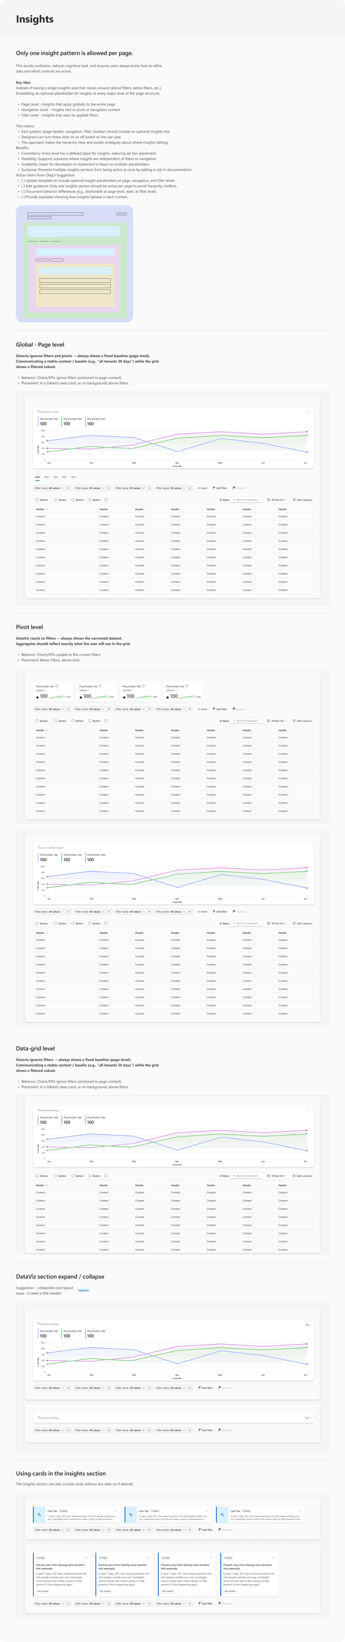Viewport: 345px width, 1642px height.
Task: Open Edit columns in Pivot level chart mockup
Action: tap(302, 923)
